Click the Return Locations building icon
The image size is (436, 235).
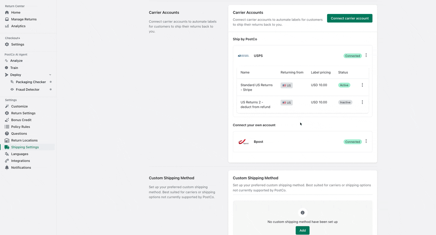pyautogui.click(x=7, y=140)
